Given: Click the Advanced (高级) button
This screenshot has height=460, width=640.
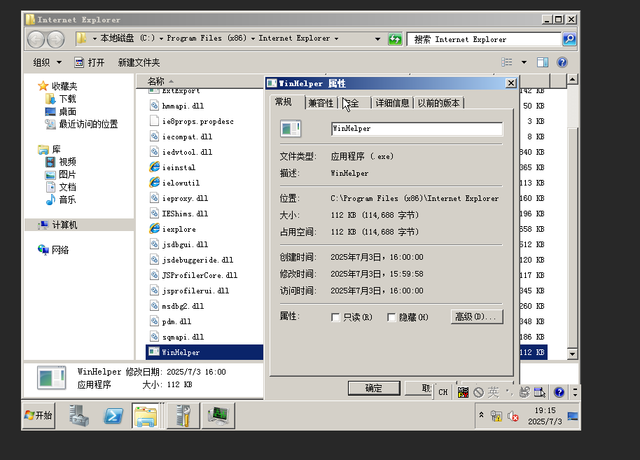Looking at the screenshot, I should (x=477, y=316).
